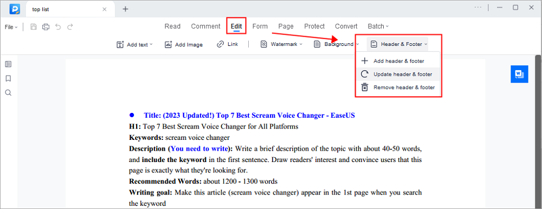Click the Add Image tool
This screenshot has width=542, height=209.
[x=184, y=44]
